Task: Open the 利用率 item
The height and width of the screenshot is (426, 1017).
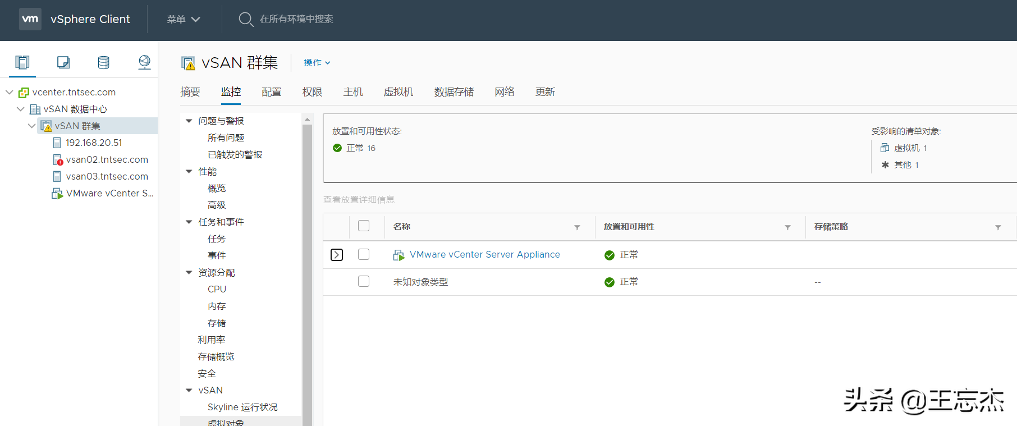Action: [x=212, y=340]
